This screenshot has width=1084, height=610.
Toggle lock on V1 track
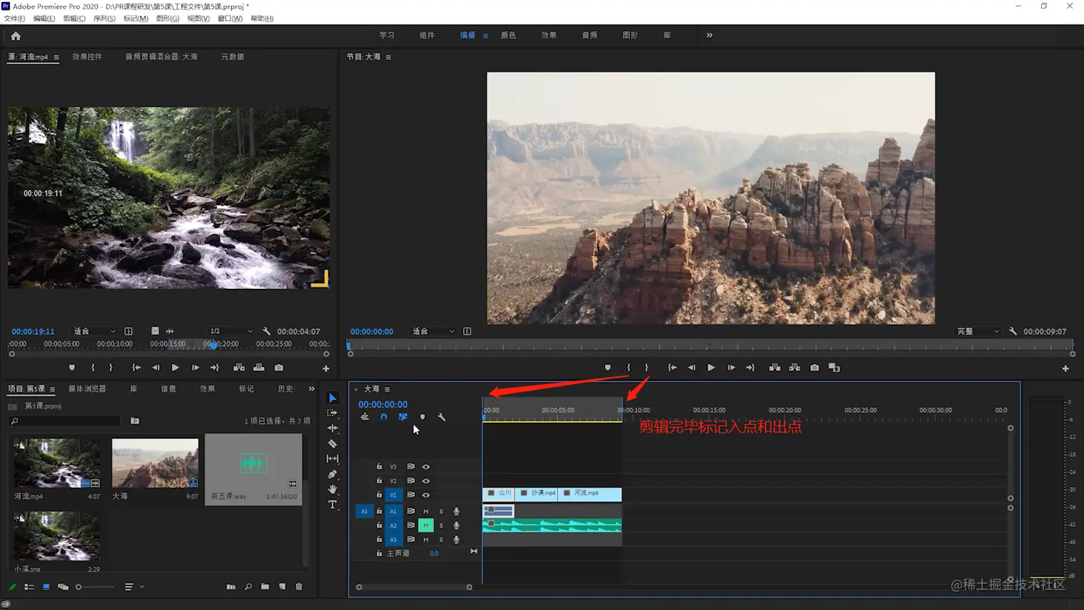(x=379, y=495)
